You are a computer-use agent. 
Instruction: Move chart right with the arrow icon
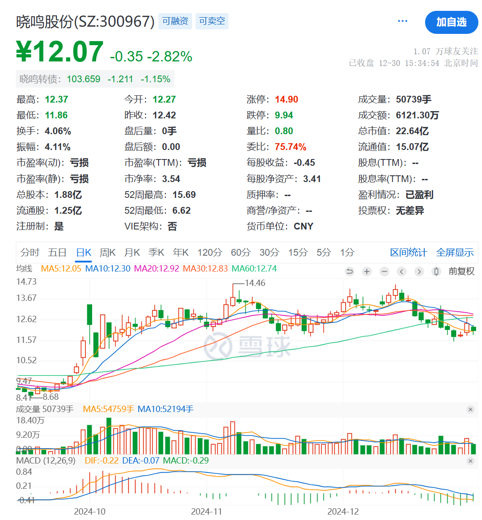tap(419, 272)
